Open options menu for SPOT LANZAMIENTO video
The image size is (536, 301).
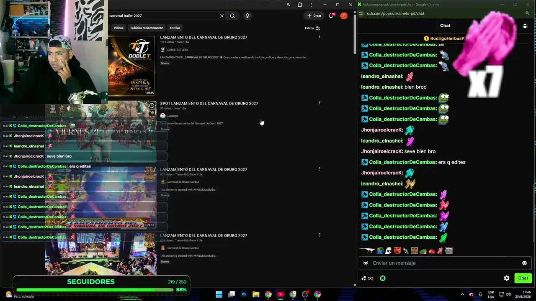[320, 103]
